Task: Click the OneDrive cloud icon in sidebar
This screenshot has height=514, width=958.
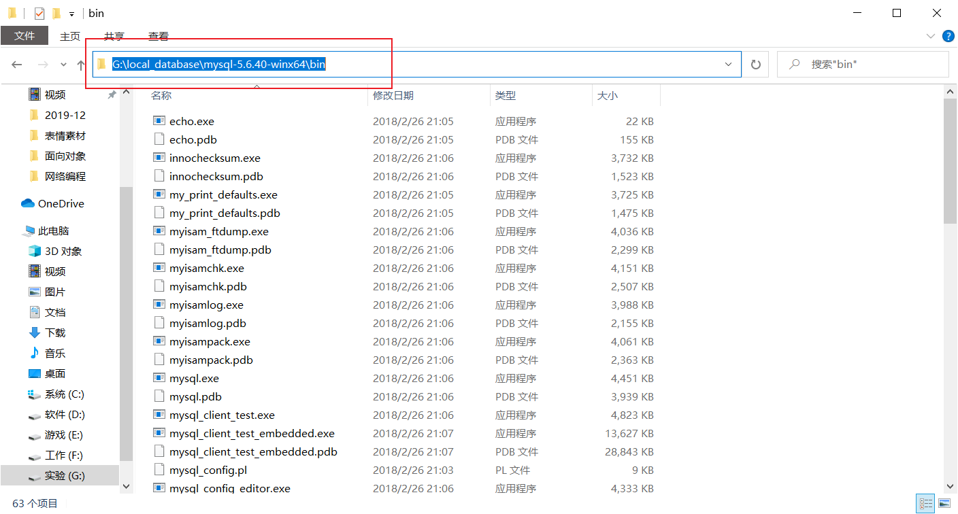Action: (x=28, y=203)
